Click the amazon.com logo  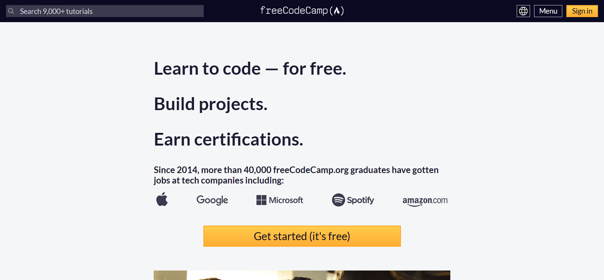coord(425,201)
